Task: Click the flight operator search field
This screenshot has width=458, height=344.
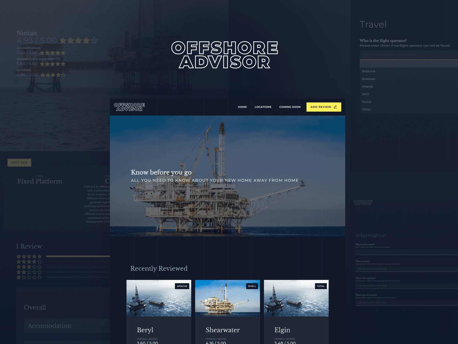Action: click(x=409, y=55)
